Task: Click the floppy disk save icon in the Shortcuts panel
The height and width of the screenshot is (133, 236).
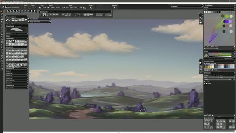Action: click(44, 15)
